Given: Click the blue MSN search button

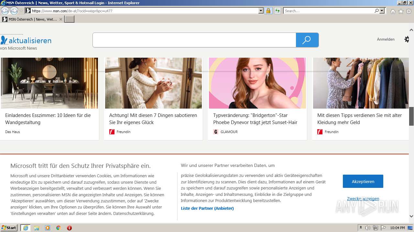Looking at the screenshot, I should point(307,40).
